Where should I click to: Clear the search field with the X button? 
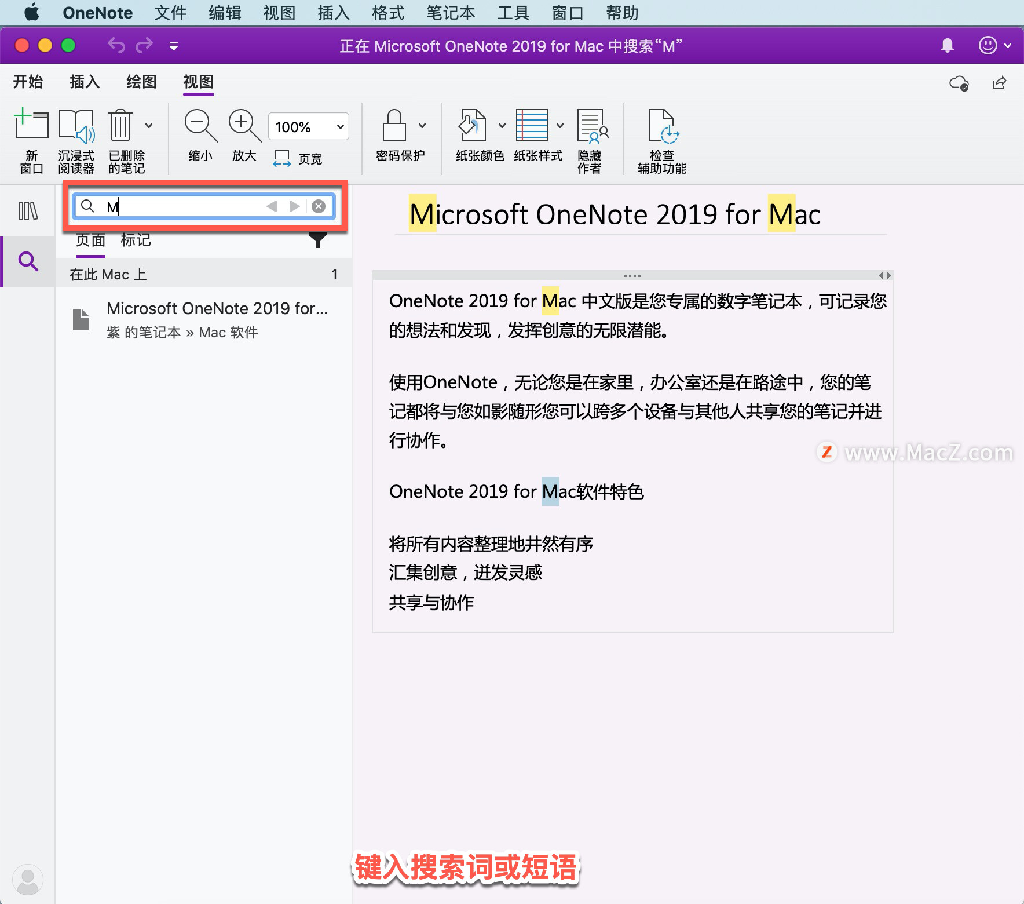pyautogui.click(x=319, y=206)
